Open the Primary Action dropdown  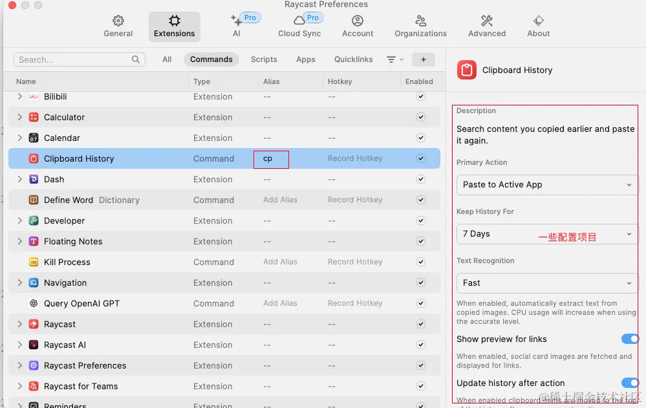pos(547,185)
